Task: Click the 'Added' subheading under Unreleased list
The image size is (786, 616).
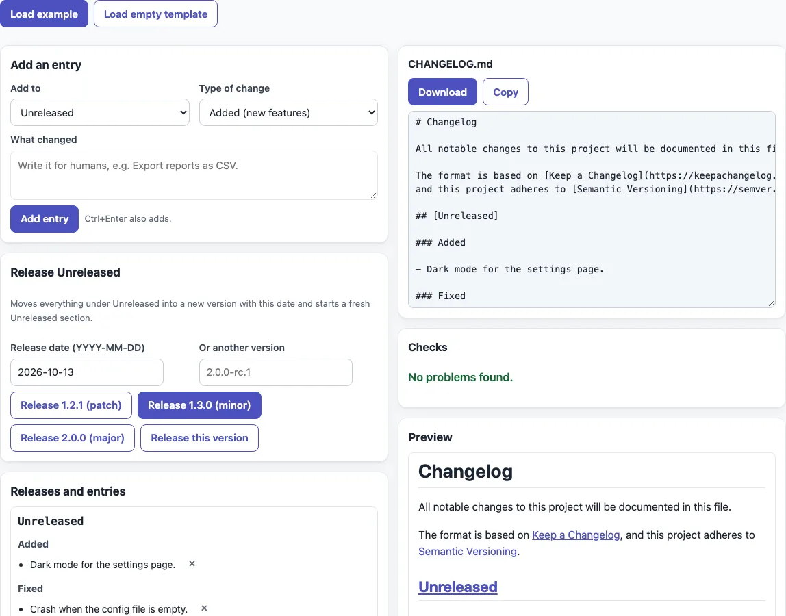Action: pos(33,544)
